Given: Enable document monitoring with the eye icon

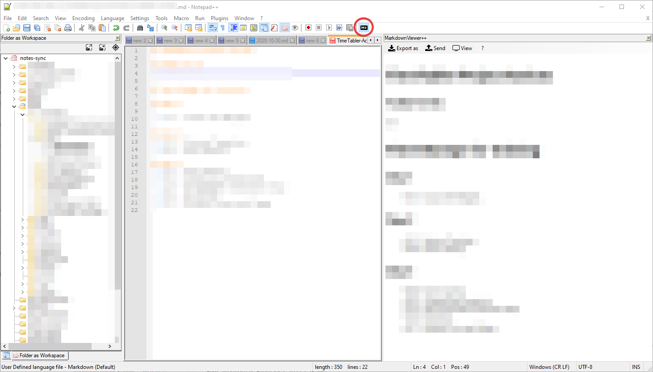Looking at the screenshot, I should coord(295,27).
